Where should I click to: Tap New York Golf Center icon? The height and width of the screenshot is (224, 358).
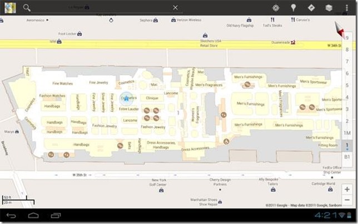(x=161, y=190)
